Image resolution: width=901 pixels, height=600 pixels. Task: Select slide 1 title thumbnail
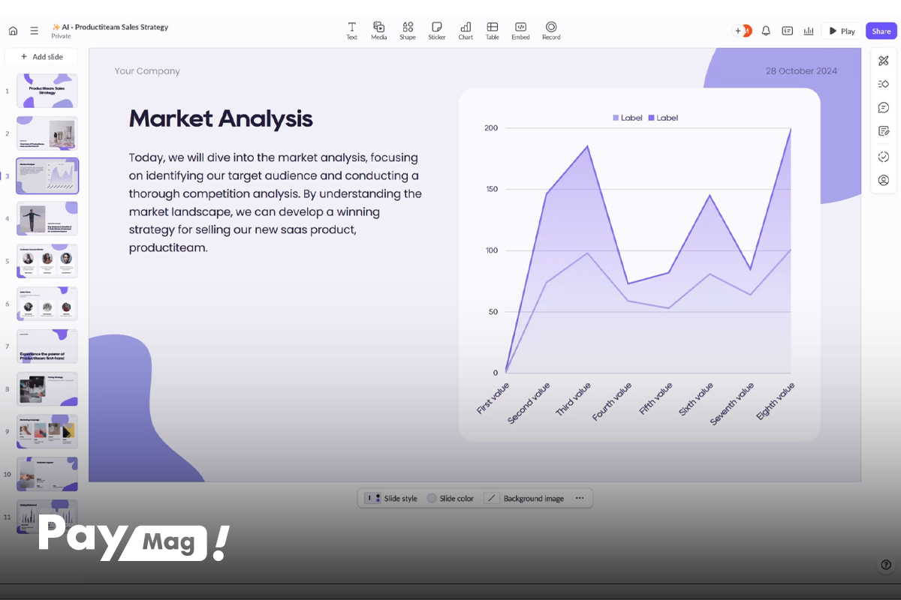47,91
